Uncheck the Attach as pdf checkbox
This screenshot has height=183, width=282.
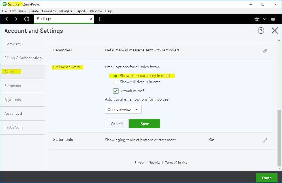coord(116,91)
